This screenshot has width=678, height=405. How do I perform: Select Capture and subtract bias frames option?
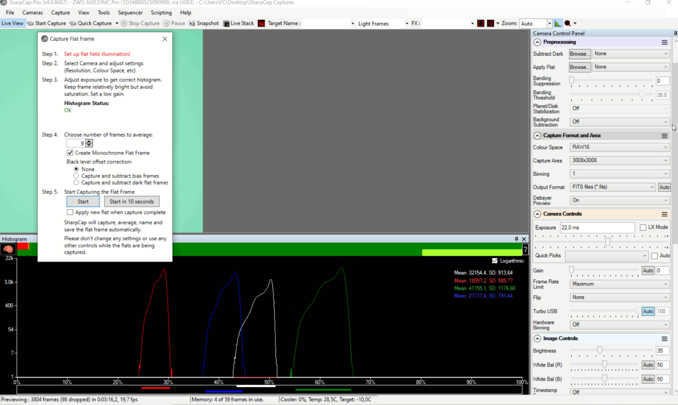[x=76, y=176]
